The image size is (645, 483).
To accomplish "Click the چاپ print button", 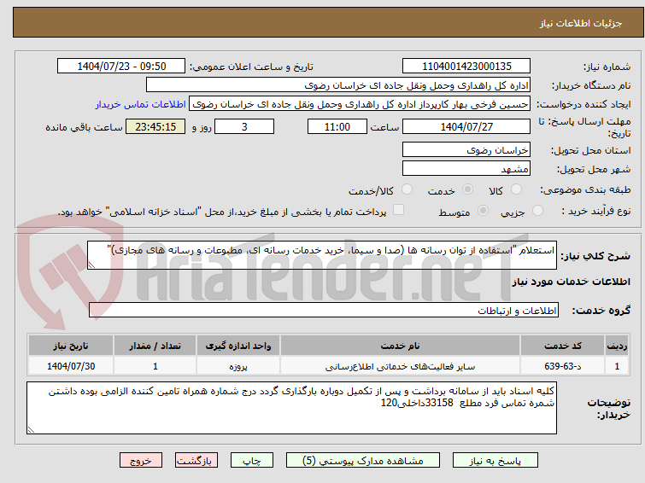I will pos(252,461).
